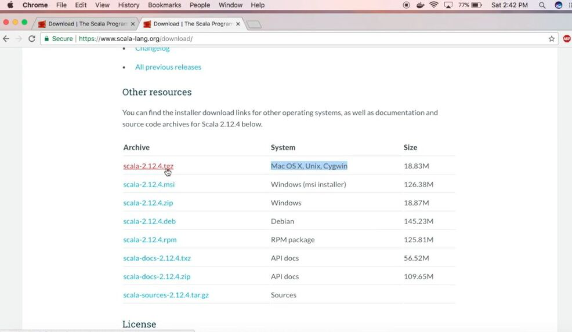Open the AdBlock Plus extension icon

pos(567,39)
